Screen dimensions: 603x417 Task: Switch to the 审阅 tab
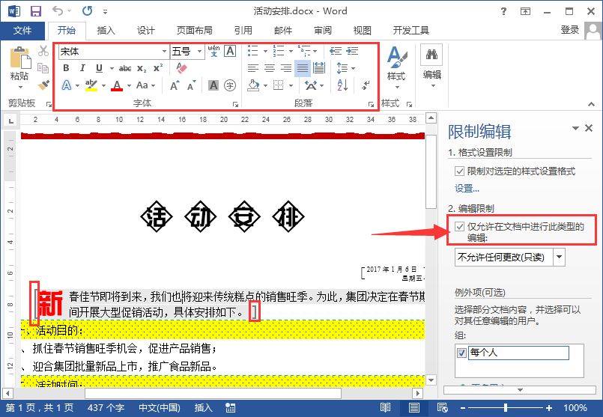[323, 31]
